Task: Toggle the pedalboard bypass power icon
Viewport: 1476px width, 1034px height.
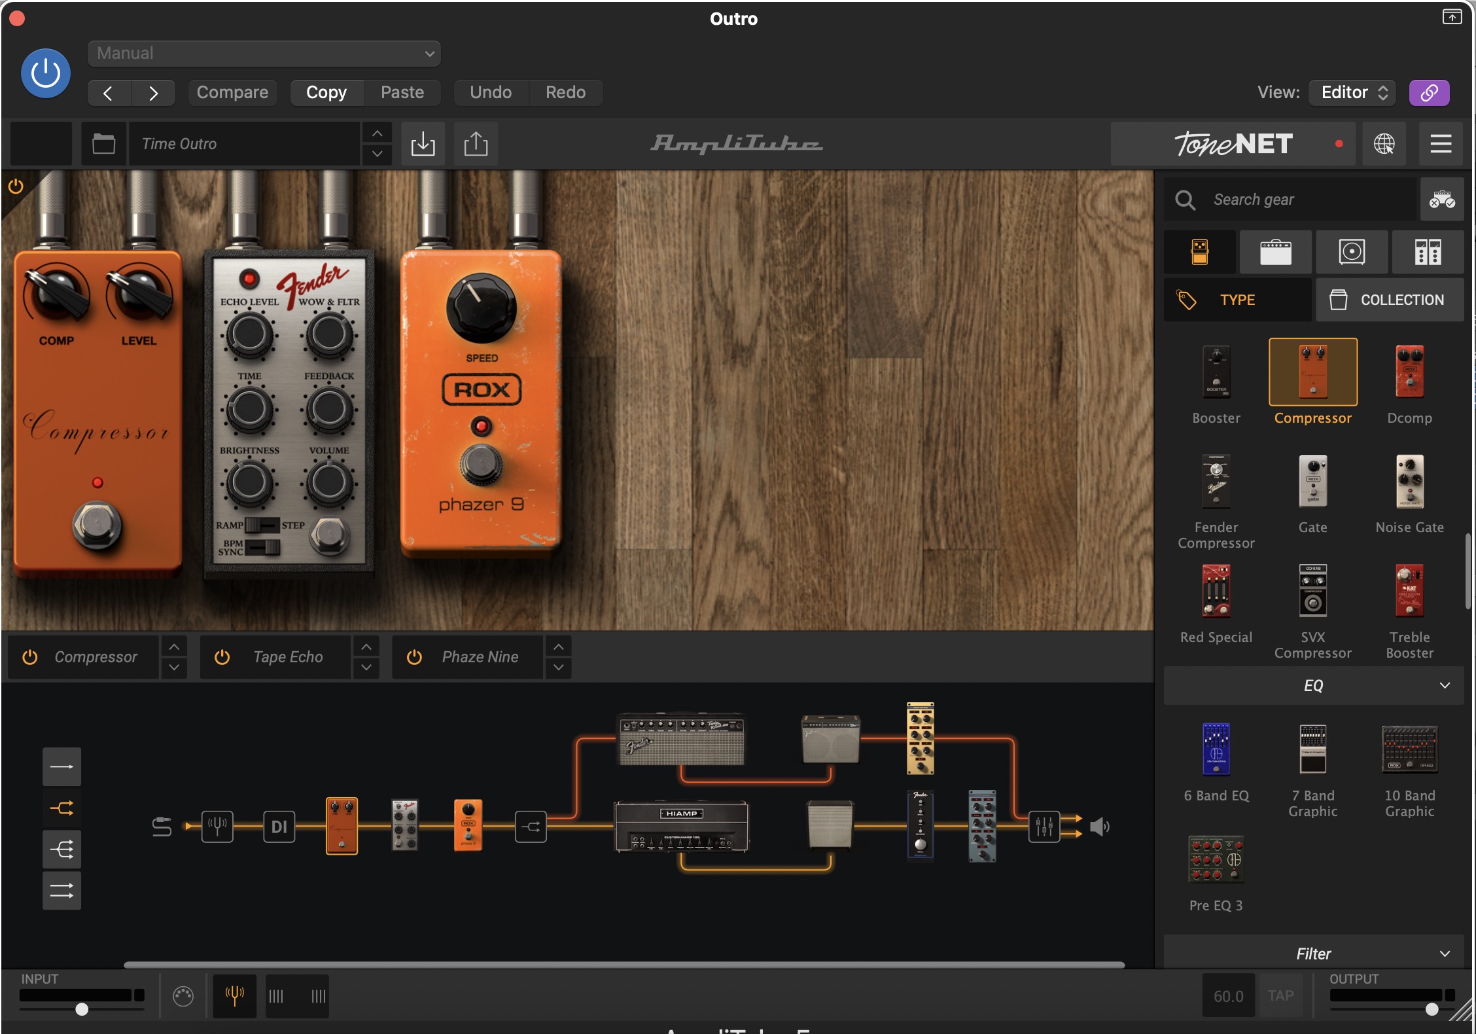Action: click(16, 187)
